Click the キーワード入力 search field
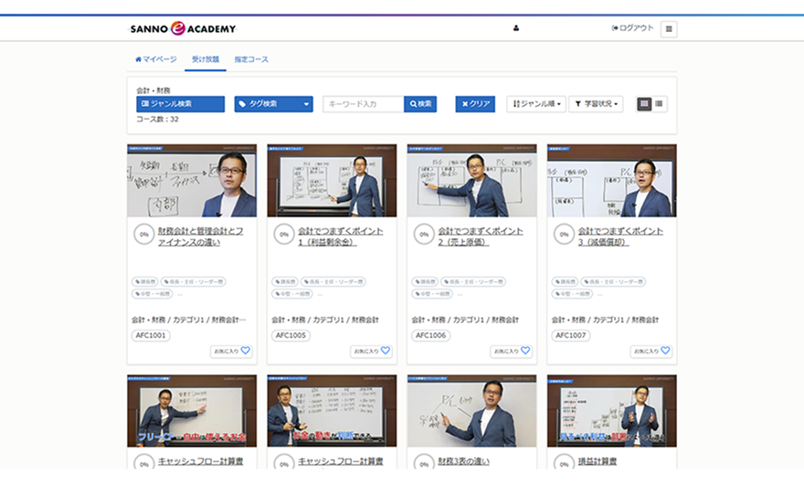804x483 pixels. coord(363,104)
